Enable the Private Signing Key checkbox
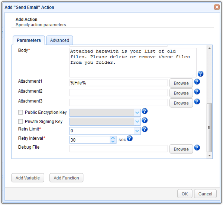The image size is (223, 205). pyautogui.click(x=20, y=122)
